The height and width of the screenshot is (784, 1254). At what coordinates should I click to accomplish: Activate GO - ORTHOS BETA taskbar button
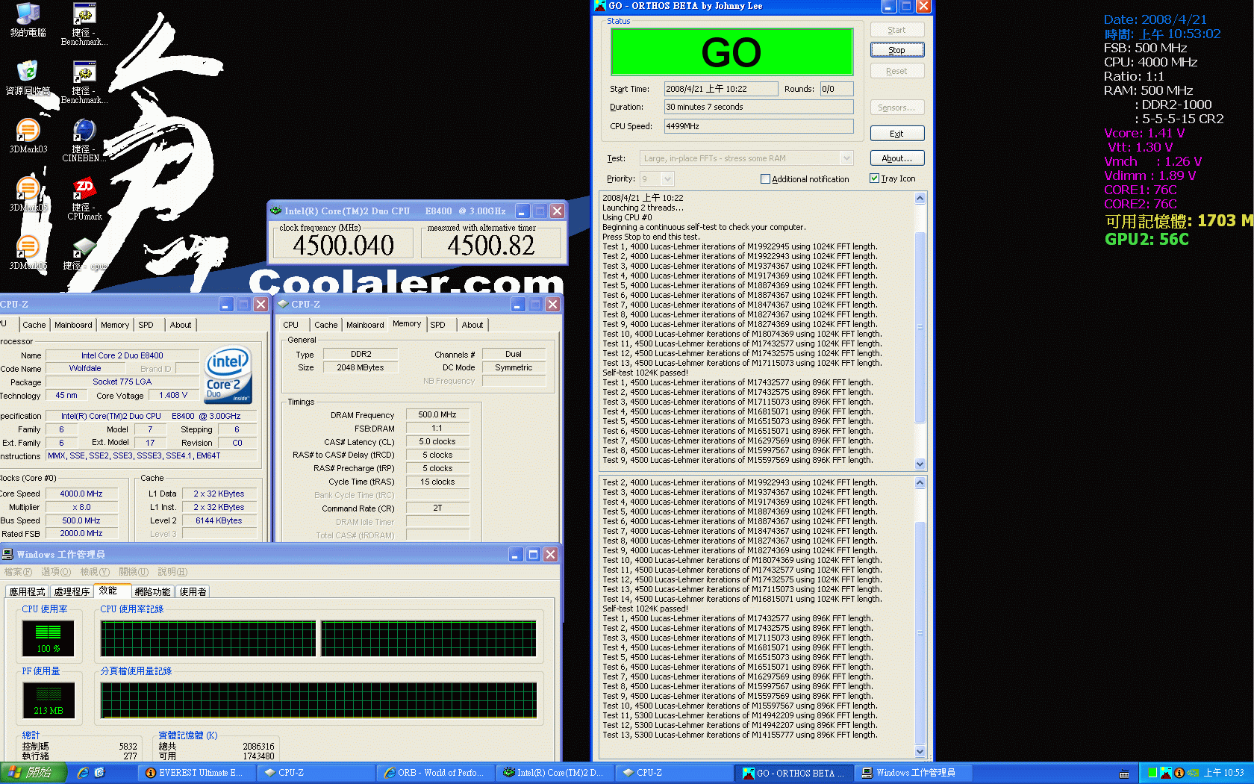tap(793, 773)
